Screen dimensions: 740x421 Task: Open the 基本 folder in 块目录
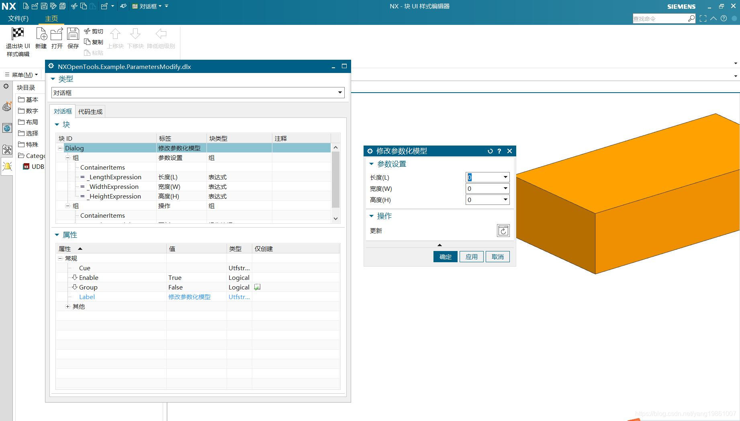[x=28, y=99]
